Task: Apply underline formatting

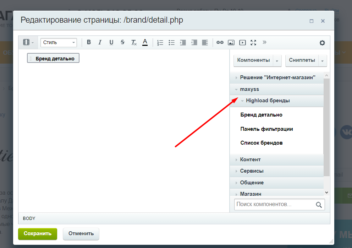Action: click(111, 42)
